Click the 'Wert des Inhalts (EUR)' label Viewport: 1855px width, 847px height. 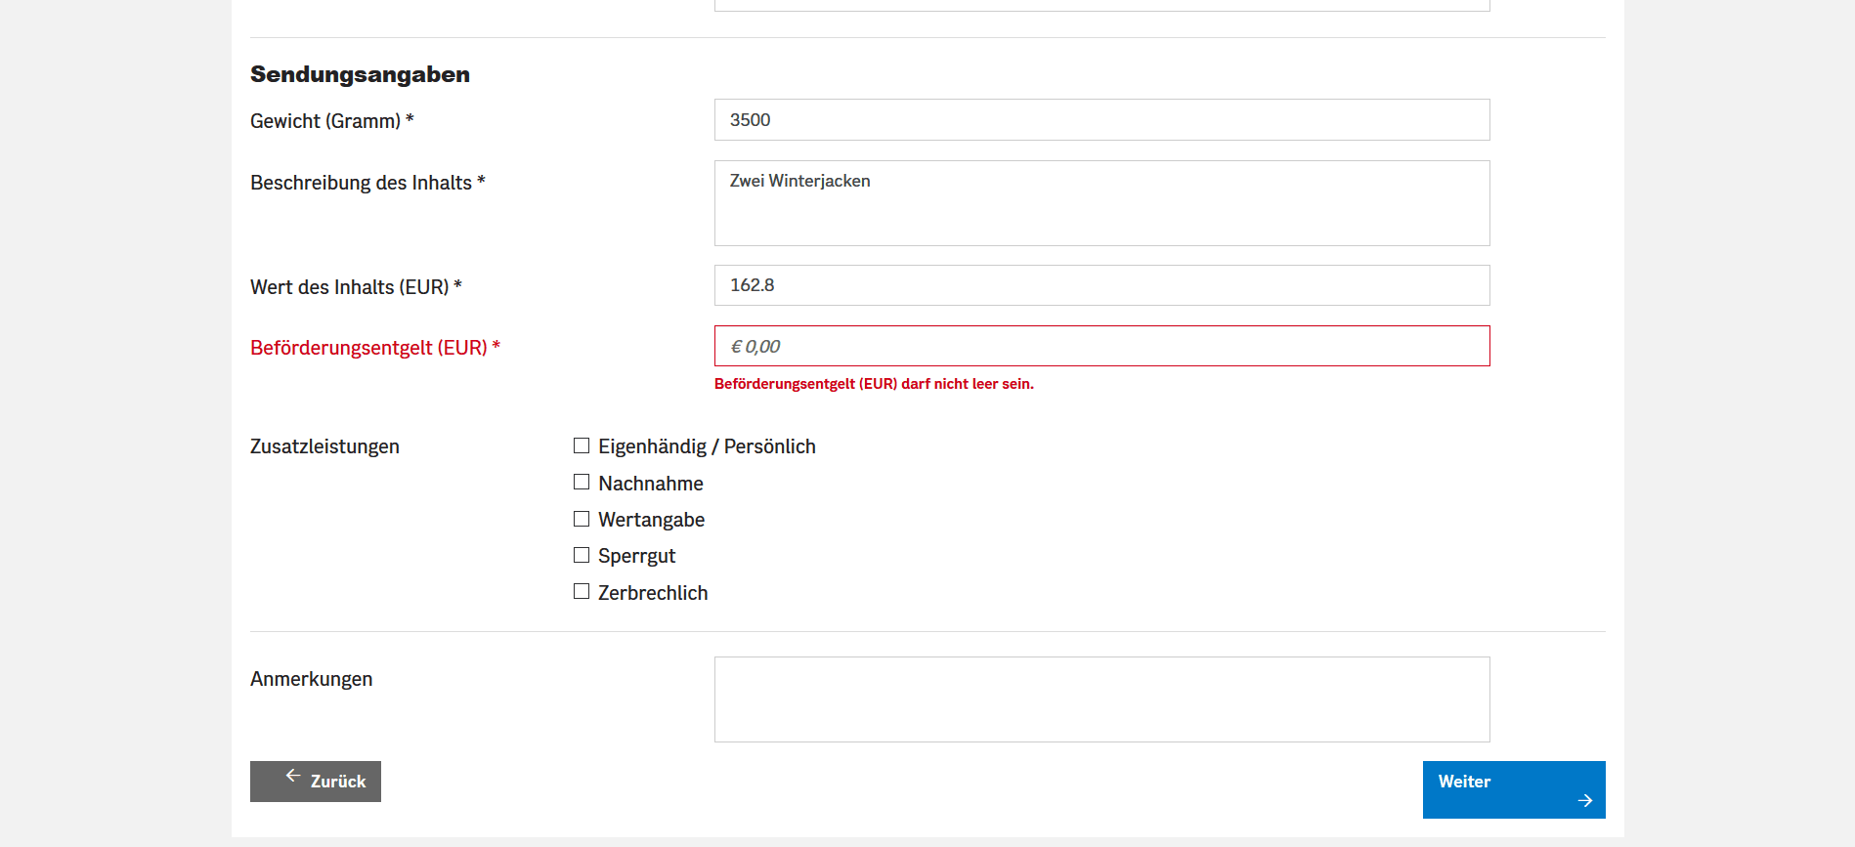(x=349, y=287)
